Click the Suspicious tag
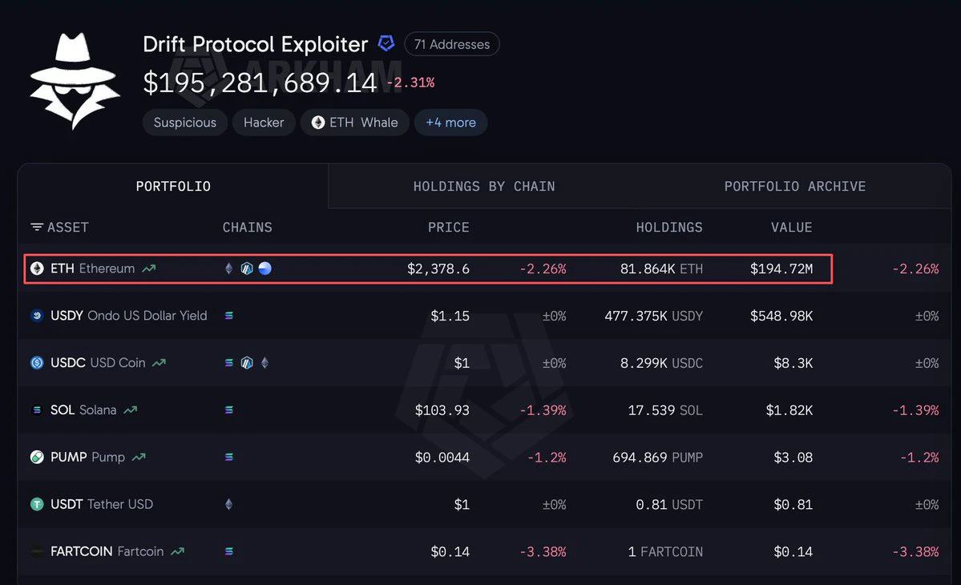The image size is (961, 585). (185, 123)
